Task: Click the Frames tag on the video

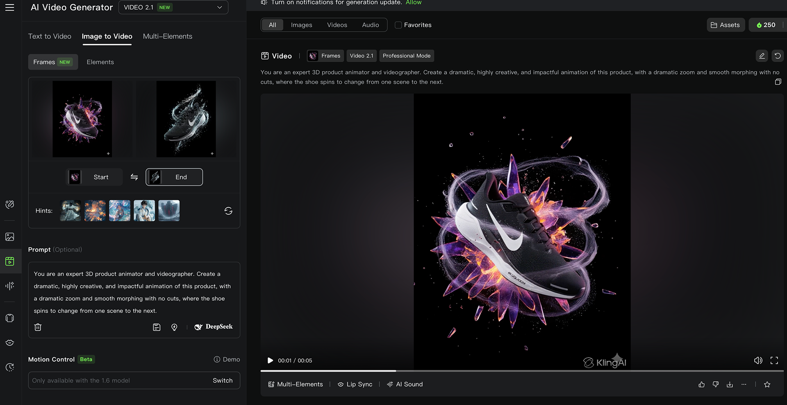Action: pos(325,56)
